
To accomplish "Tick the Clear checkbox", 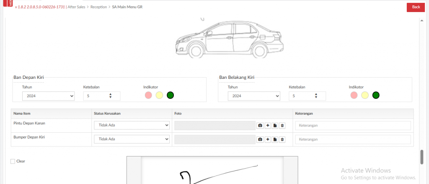I will coord(13,161).
